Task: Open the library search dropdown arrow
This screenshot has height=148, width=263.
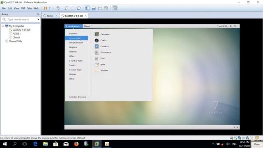Action: click(x=38, y=19)
